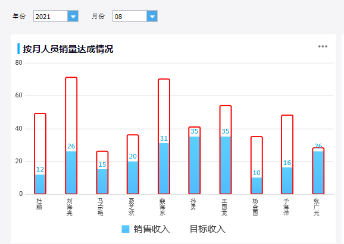Click the x-axis name 杜鹏
Image resolution: width=344 pixels, height=244 pixels.
[x=39, y=204]
